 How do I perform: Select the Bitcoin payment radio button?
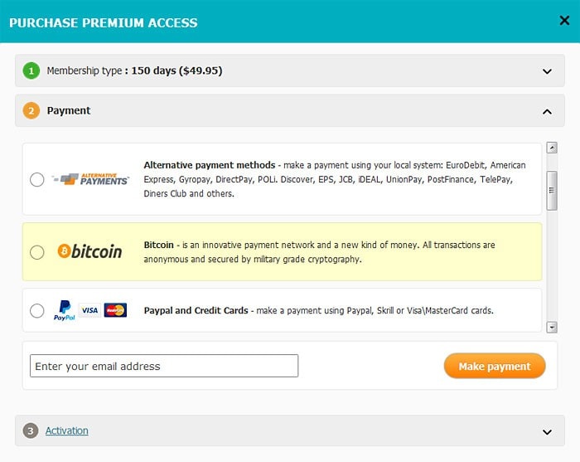click(x=36, y=252)
